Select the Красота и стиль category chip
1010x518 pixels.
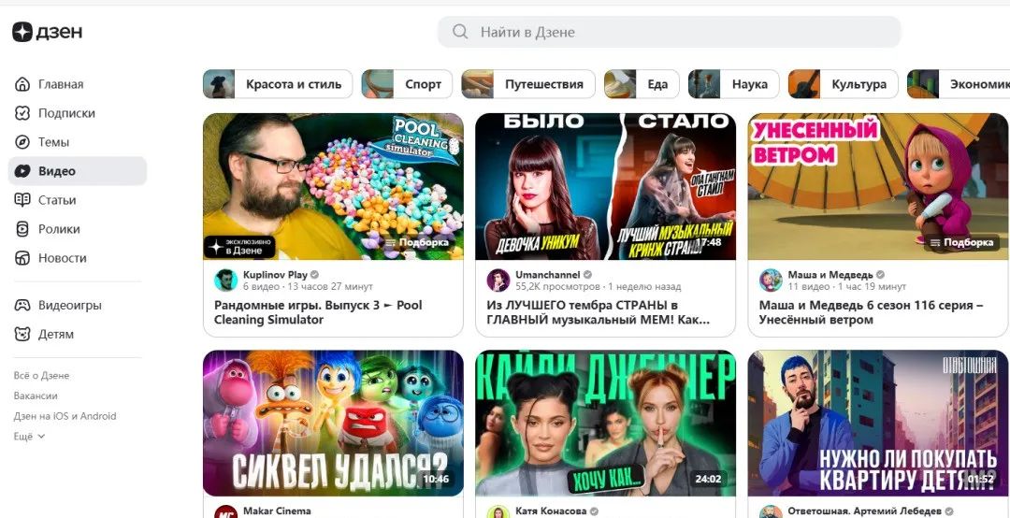(x=278, y=84)
